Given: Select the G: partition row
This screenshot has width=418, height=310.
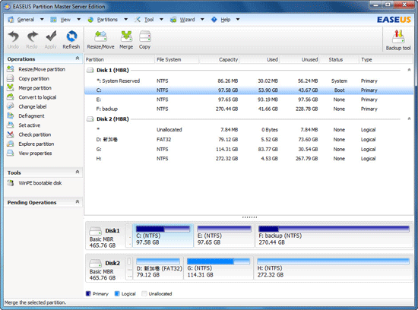Looking at the screenshot, I should [249, 149].
